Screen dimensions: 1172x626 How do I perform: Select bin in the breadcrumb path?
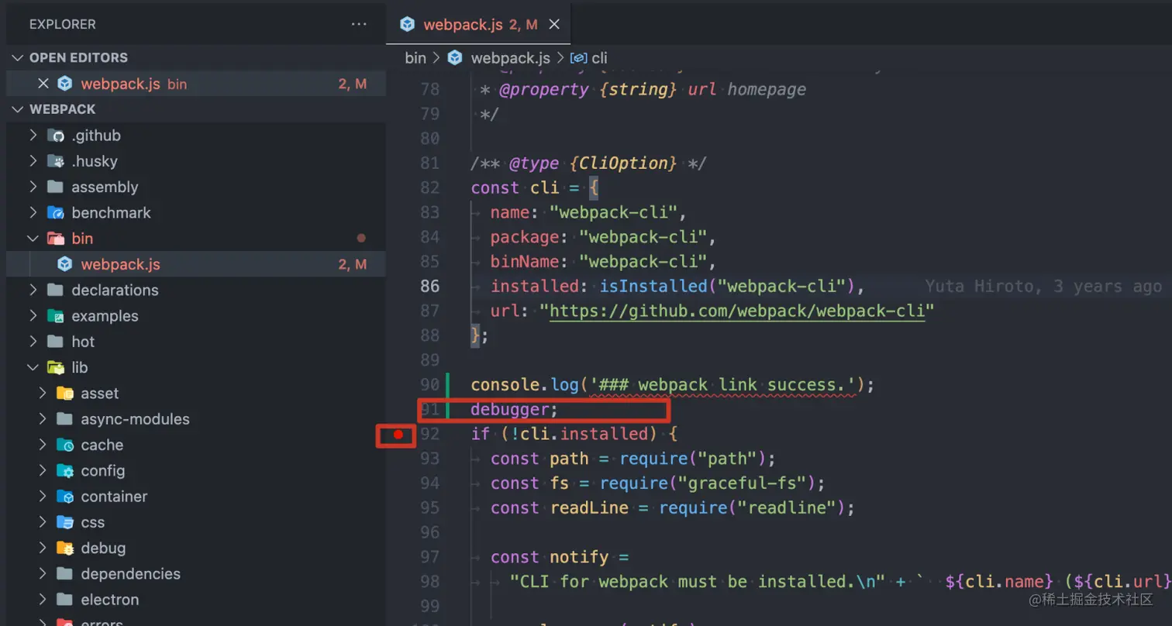[415, 58]
